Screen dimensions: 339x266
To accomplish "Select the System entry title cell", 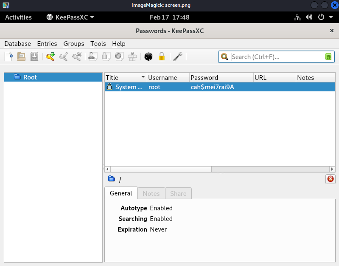I will pos(126,87).
